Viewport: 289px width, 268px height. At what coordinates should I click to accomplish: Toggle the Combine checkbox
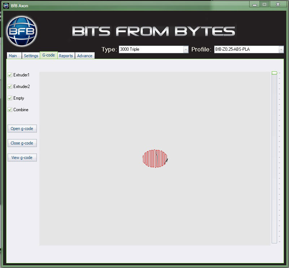tap(10, 110)
